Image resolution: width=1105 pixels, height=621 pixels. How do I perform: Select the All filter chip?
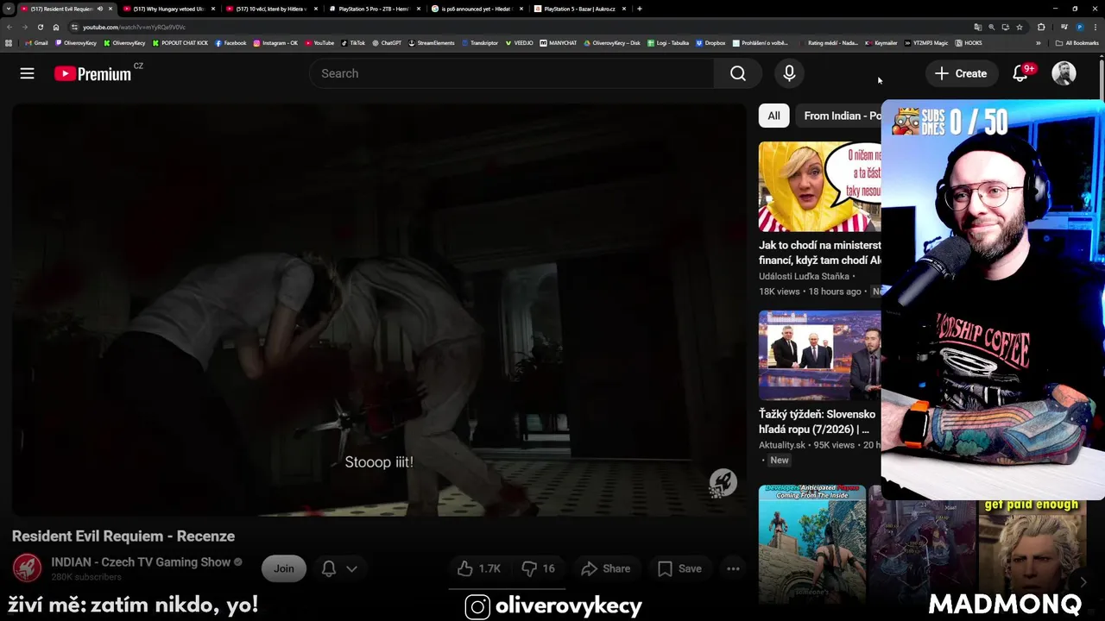point(773,116)
